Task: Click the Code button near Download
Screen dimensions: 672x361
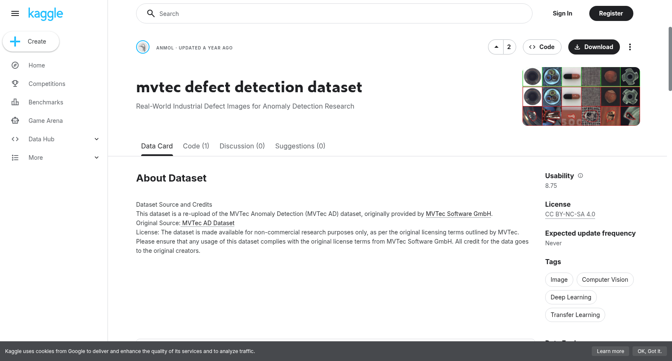Action: 542,47
